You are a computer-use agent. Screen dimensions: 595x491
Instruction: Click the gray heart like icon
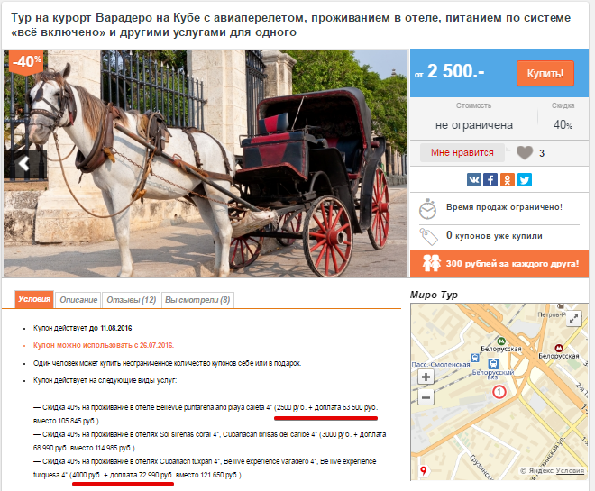[525, 153]
